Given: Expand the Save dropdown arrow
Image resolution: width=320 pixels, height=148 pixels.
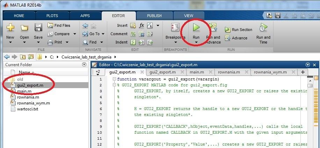Looking at the screenshot, I should [x=38, y=42].
